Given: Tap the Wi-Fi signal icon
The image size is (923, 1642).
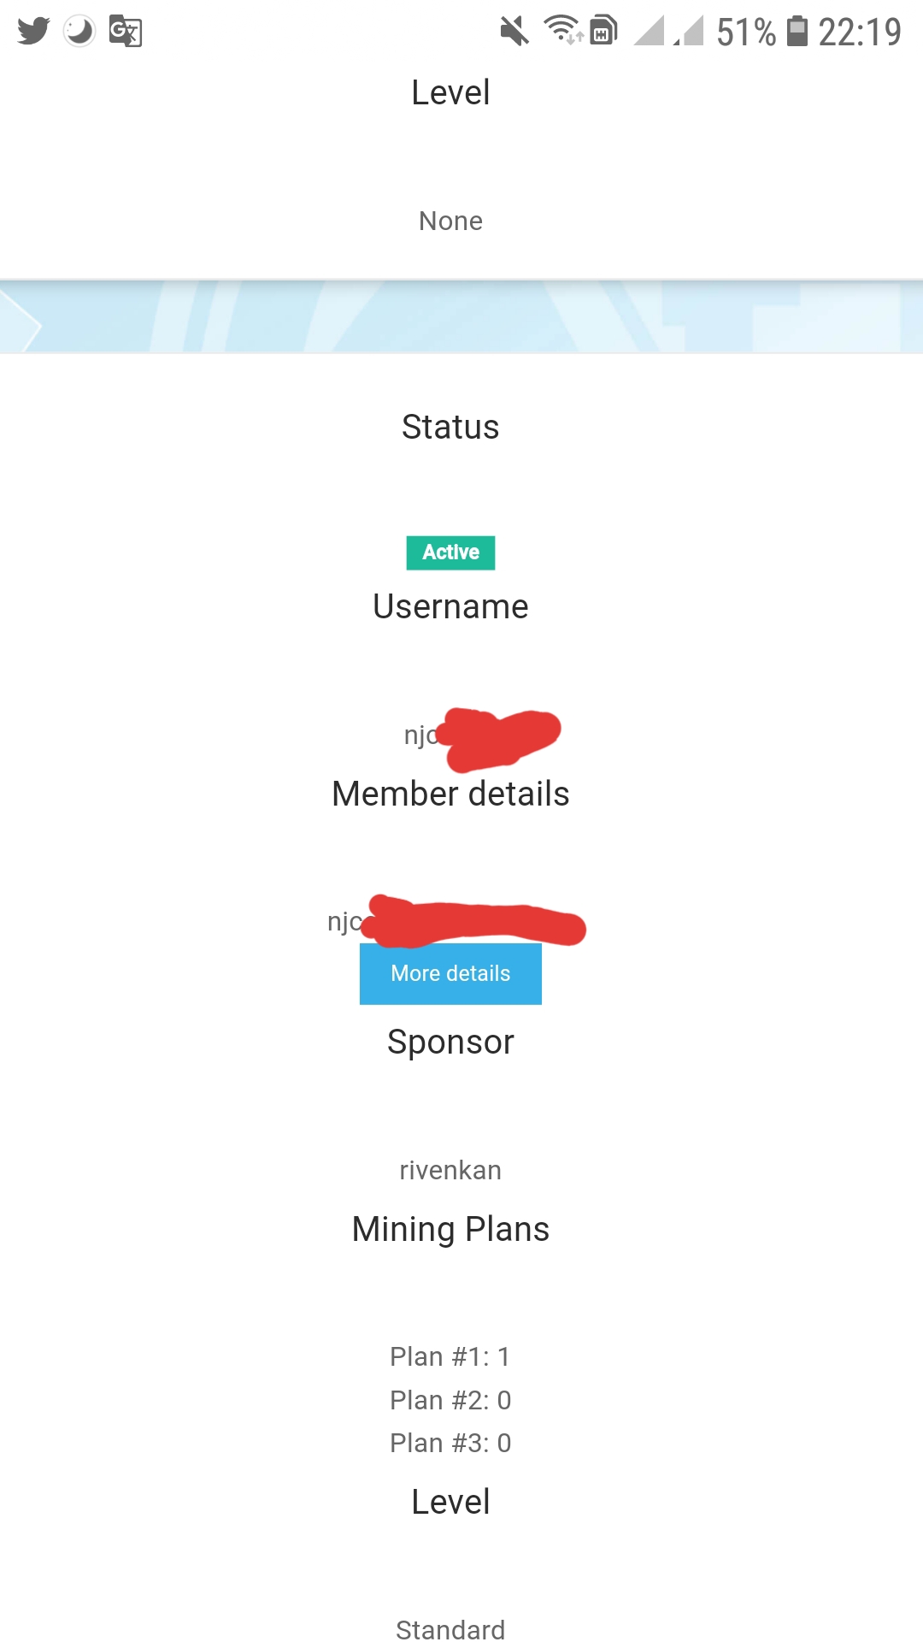Looking at the screenshot, I should 563,30.
